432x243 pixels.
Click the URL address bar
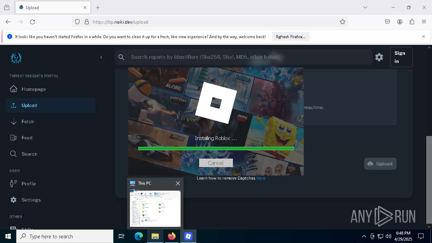209,22
